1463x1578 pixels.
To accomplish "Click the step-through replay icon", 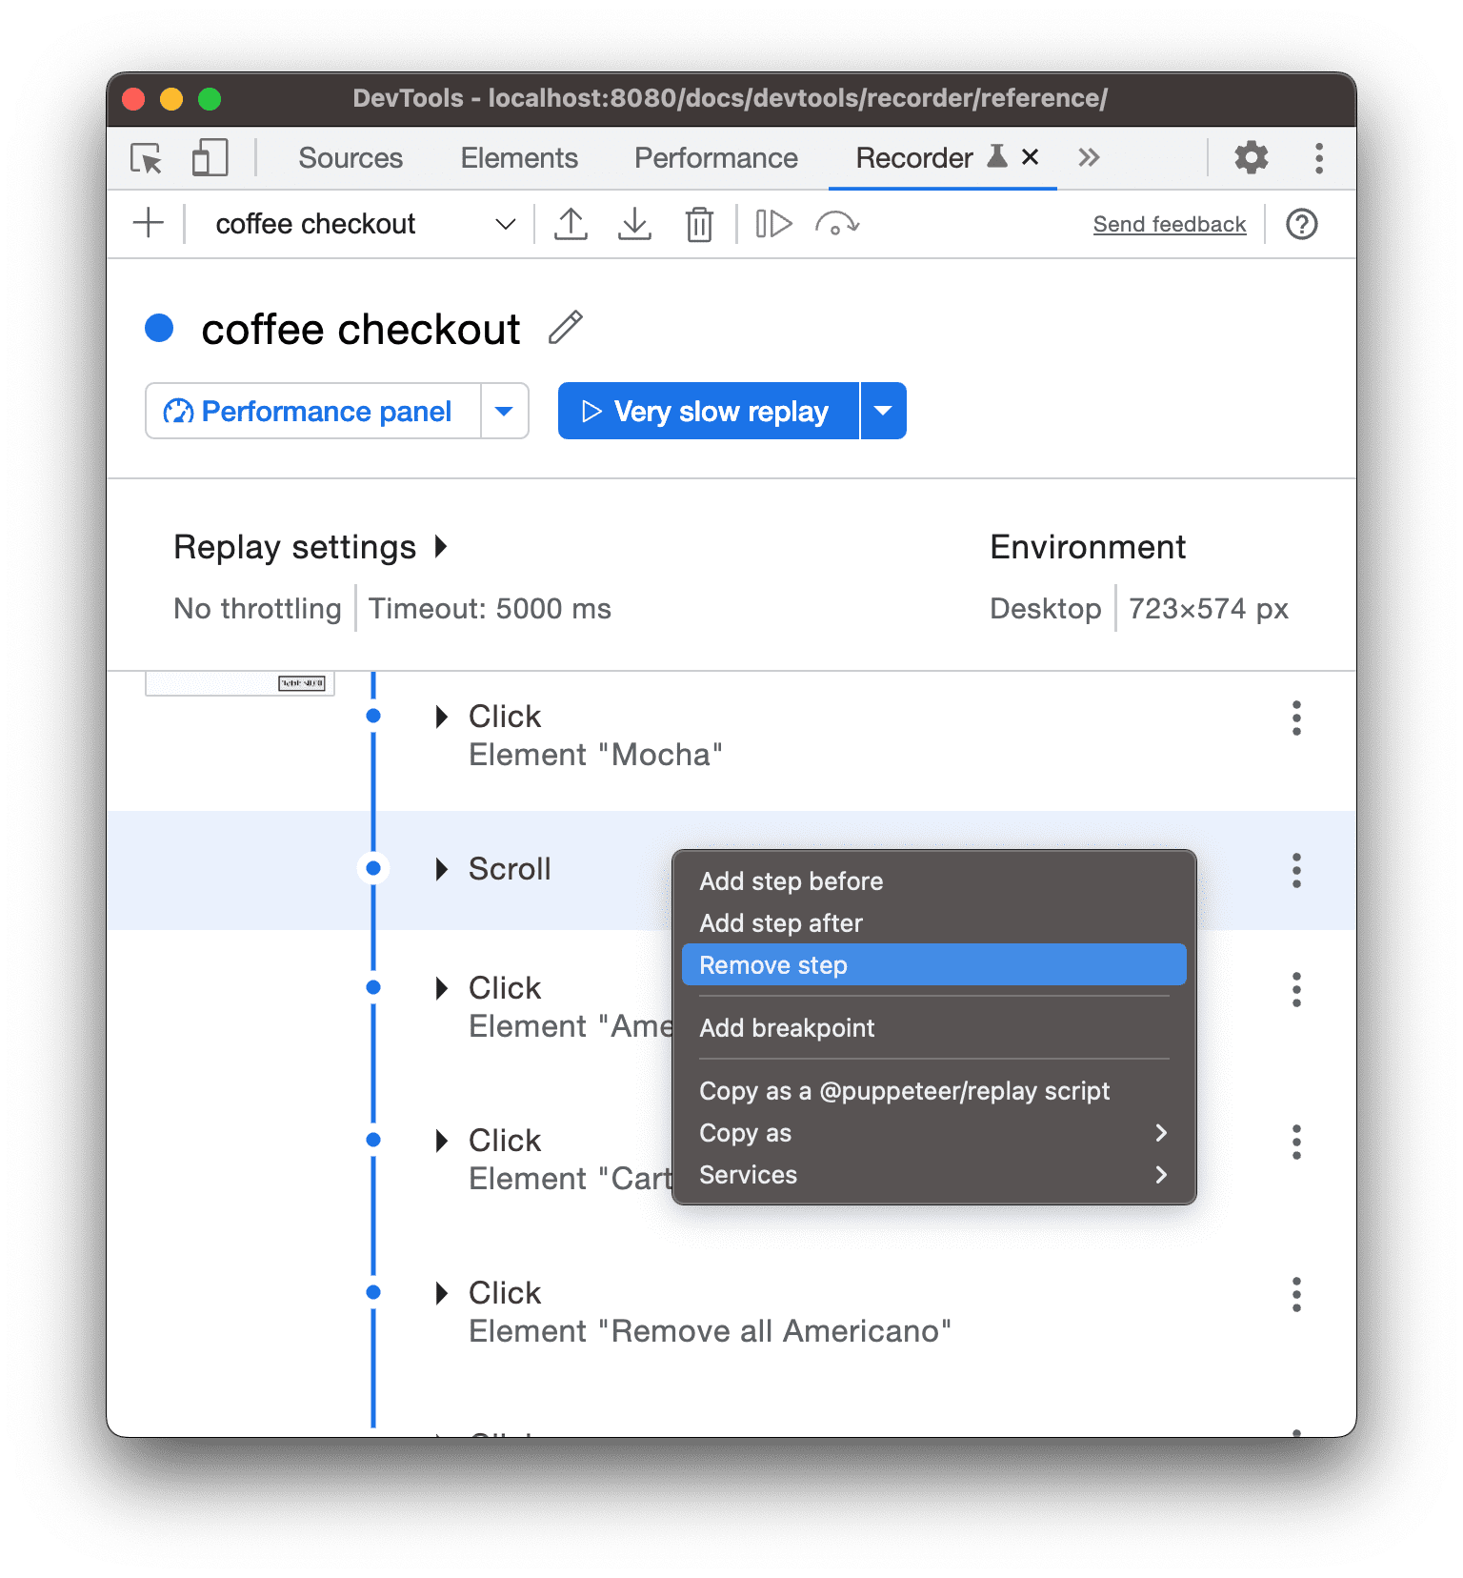I will (773, 225).
